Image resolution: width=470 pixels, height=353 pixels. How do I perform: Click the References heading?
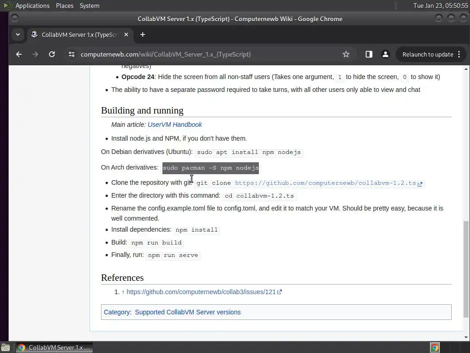(122, 278)
